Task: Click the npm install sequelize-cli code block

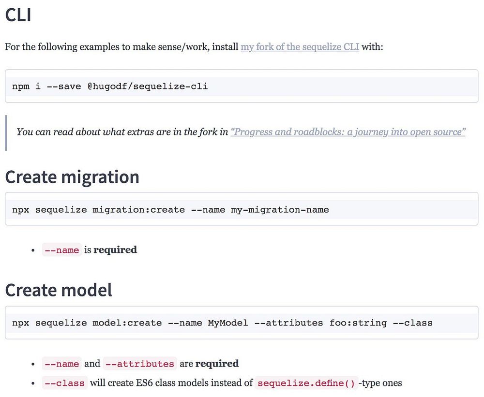Action: point(242,86)
